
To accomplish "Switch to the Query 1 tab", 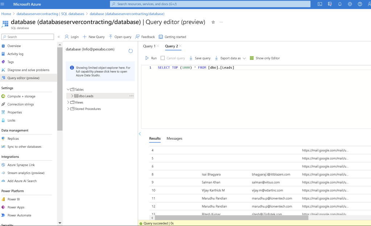I will tap(149, 46).
